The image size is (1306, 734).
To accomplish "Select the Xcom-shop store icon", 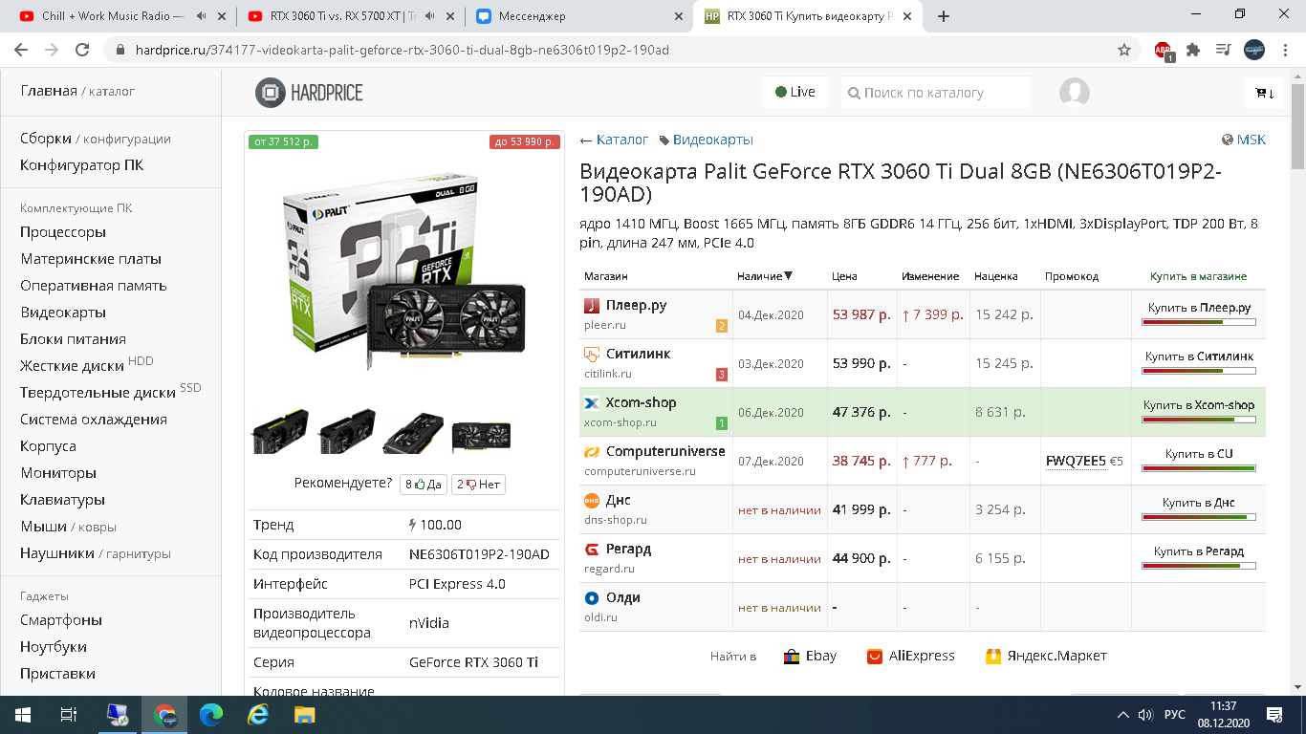I will [x=590, y=404].
